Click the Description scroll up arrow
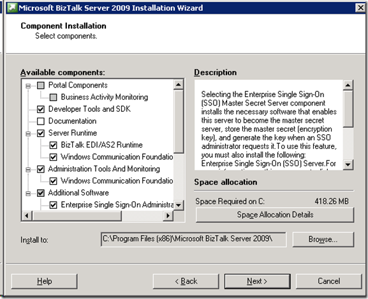368x299 pixels. 348,85
